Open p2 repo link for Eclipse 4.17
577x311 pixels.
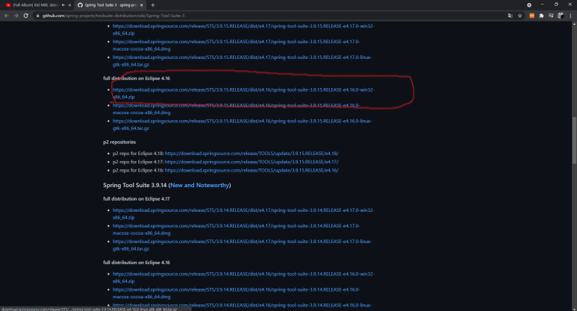click(252, 162)
